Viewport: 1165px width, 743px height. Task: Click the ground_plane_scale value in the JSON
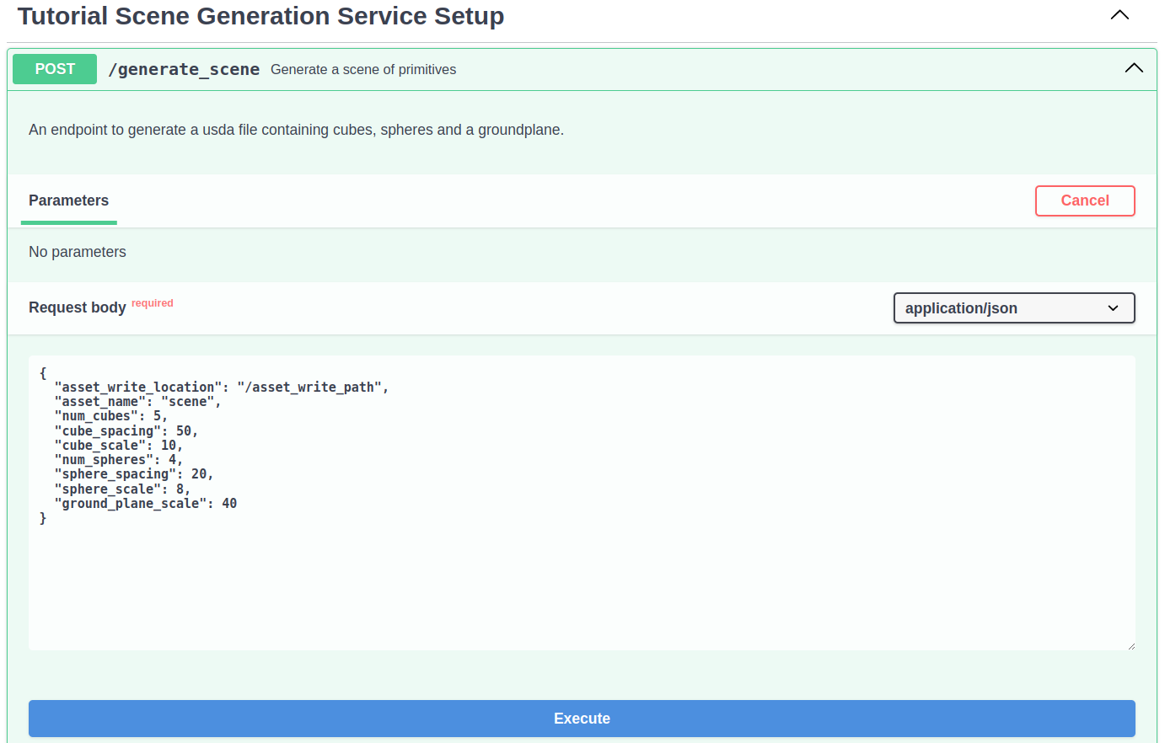(x=229, y=503)
